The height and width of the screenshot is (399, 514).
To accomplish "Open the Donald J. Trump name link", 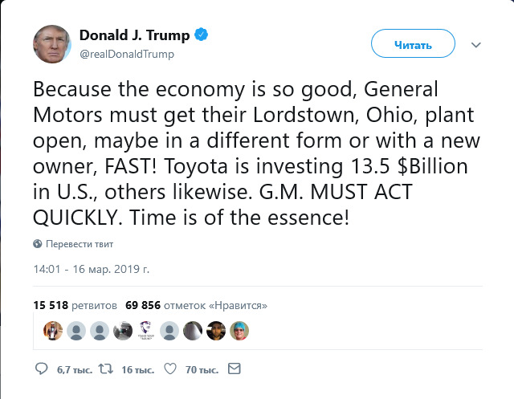I will point(135,35).
